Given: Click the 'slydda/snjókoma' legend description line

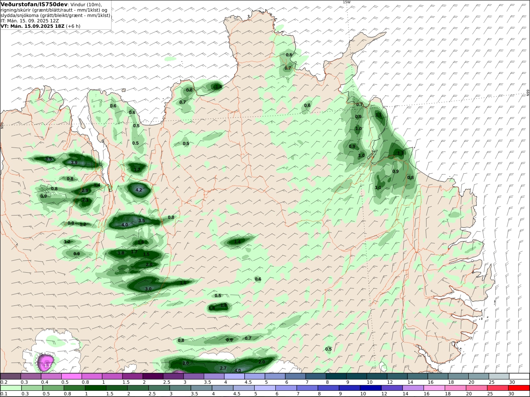Looking at the screenshot, I should coord(55,15).
